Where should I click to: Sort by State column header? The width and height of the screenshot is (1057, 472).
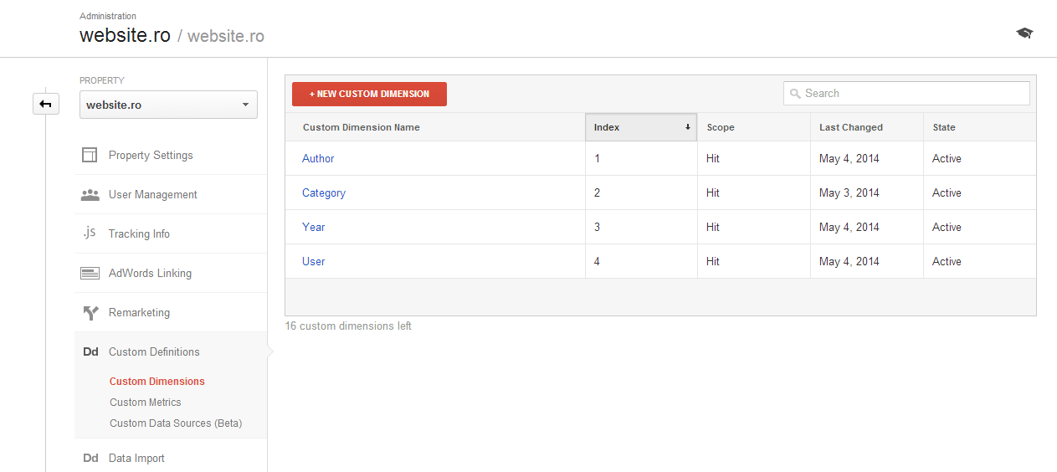pos(944,127)
